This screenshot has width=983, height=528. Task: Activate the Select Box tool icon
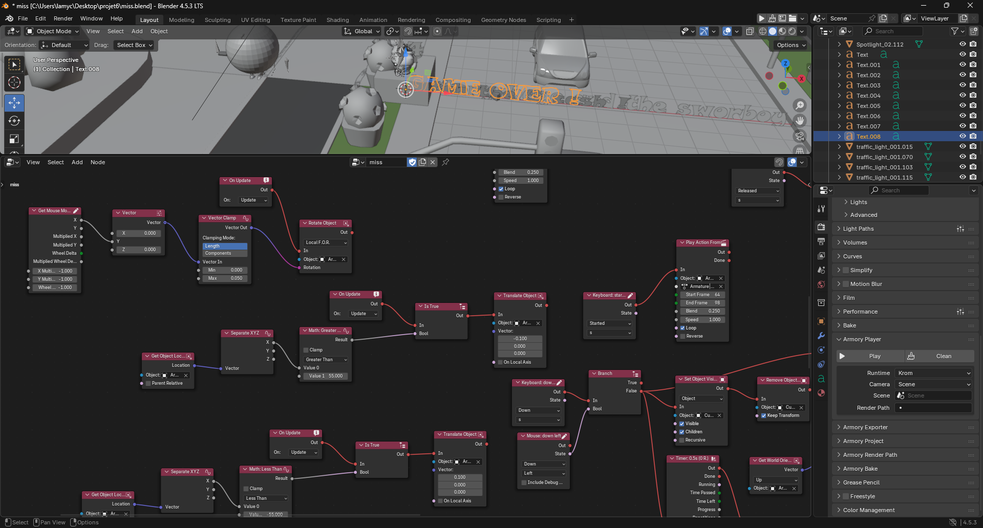click(x=14, y=64)
